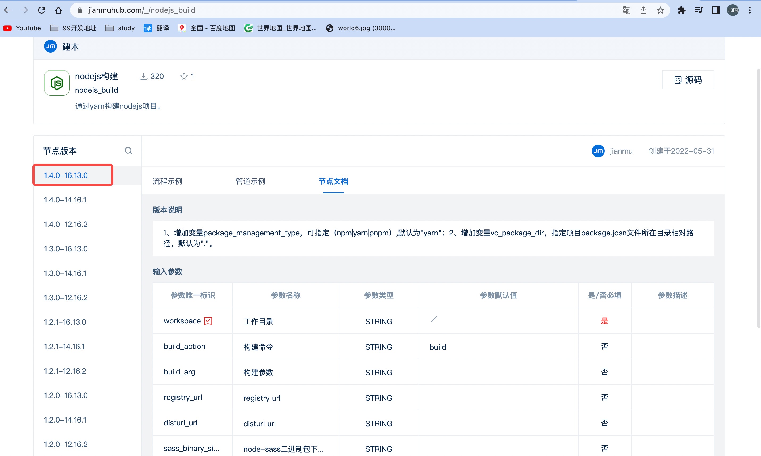Toggle the browser side panel icon

[x=716, y=10]
